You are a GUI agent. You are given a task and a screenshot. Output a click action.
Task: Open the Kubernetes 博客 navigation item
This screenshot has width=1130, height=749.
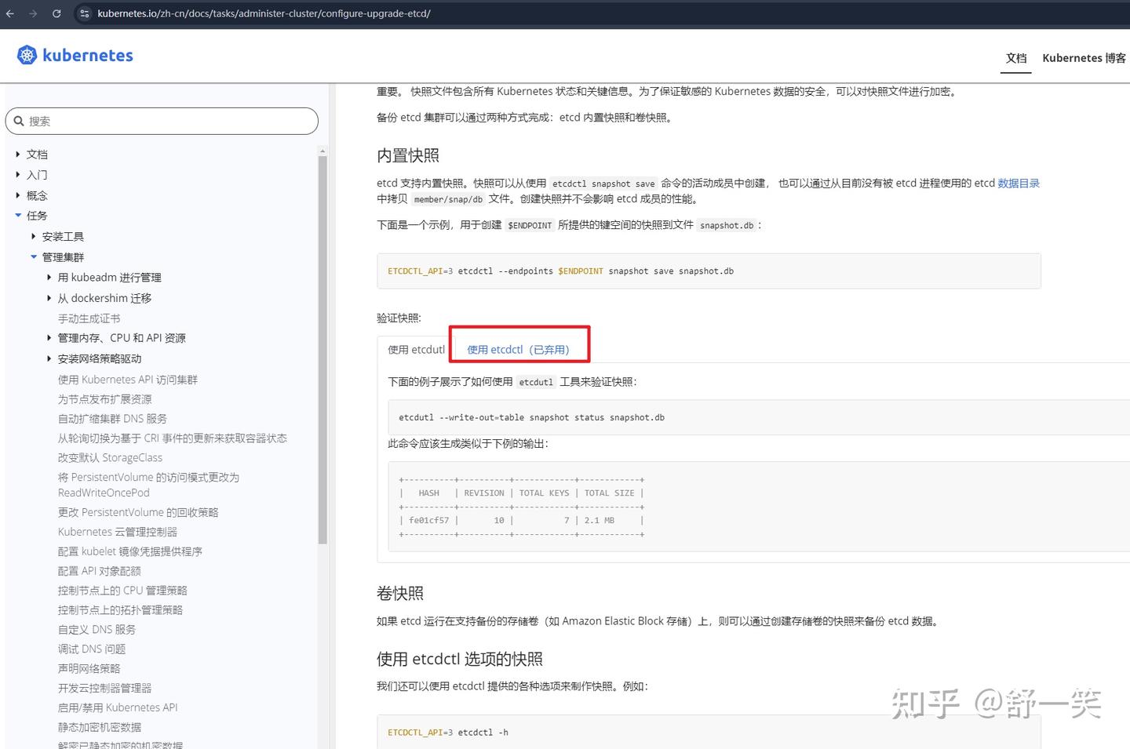(x=1084, y=57)
